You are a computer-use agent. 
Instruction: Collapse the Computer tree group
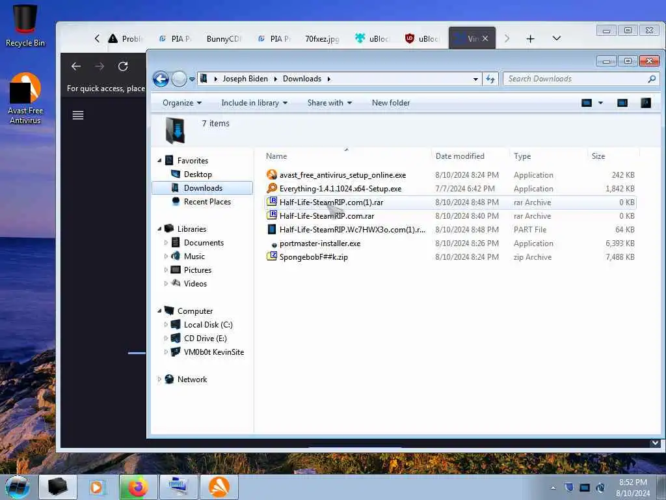pos(159,311)
